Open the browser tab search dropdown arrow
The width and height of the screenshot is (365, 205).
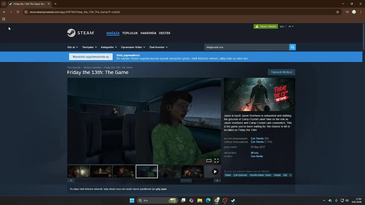coord(4,4)
